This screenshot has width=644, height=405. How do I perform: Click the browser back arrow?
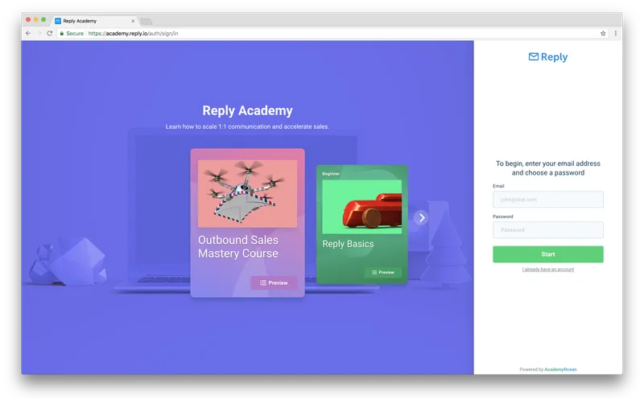pyautogui.click(x=28, y=33)
